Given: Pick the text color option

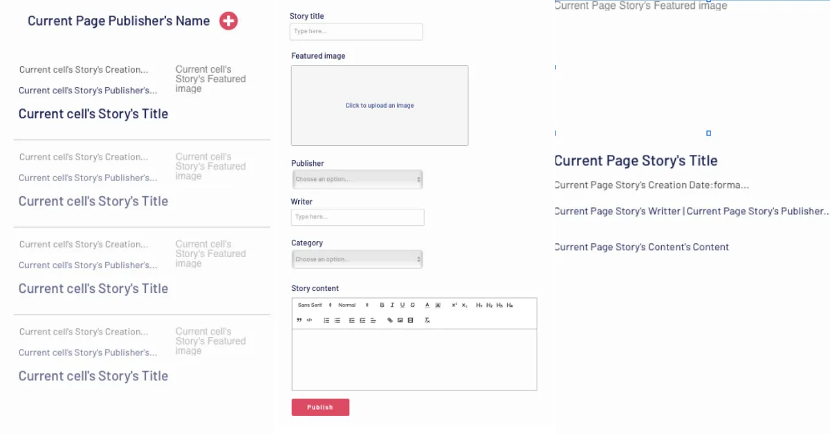Looking at the screenshot, I should [427, 305].
